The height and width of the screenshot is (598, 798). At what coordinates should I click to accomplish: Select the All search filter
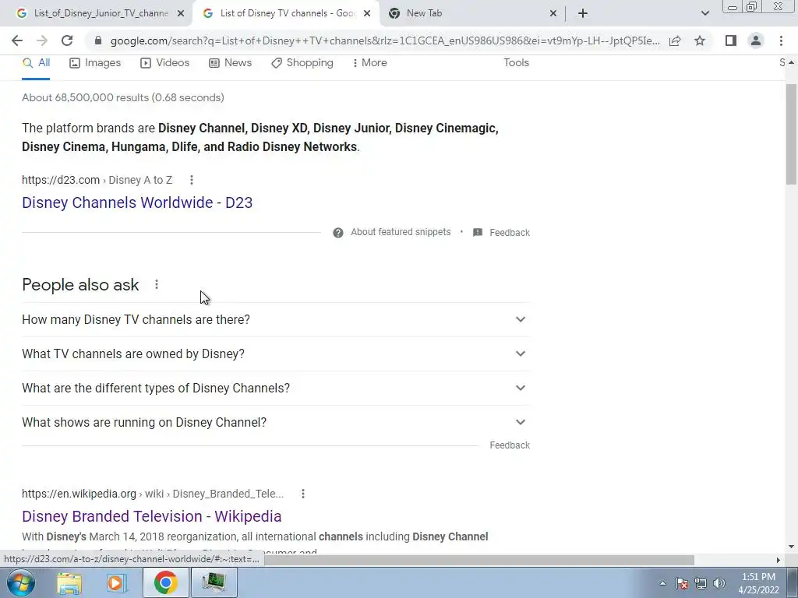(36, 62)
